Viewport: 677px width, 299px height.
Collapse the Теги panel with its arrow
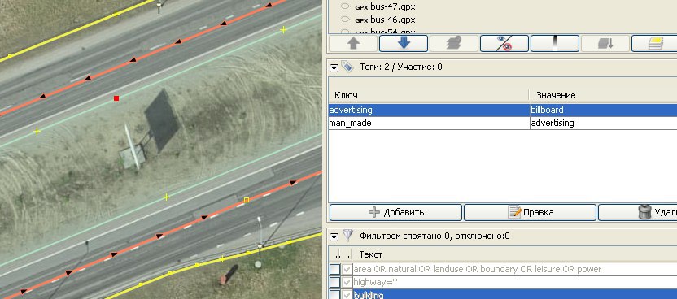point(334,67)
